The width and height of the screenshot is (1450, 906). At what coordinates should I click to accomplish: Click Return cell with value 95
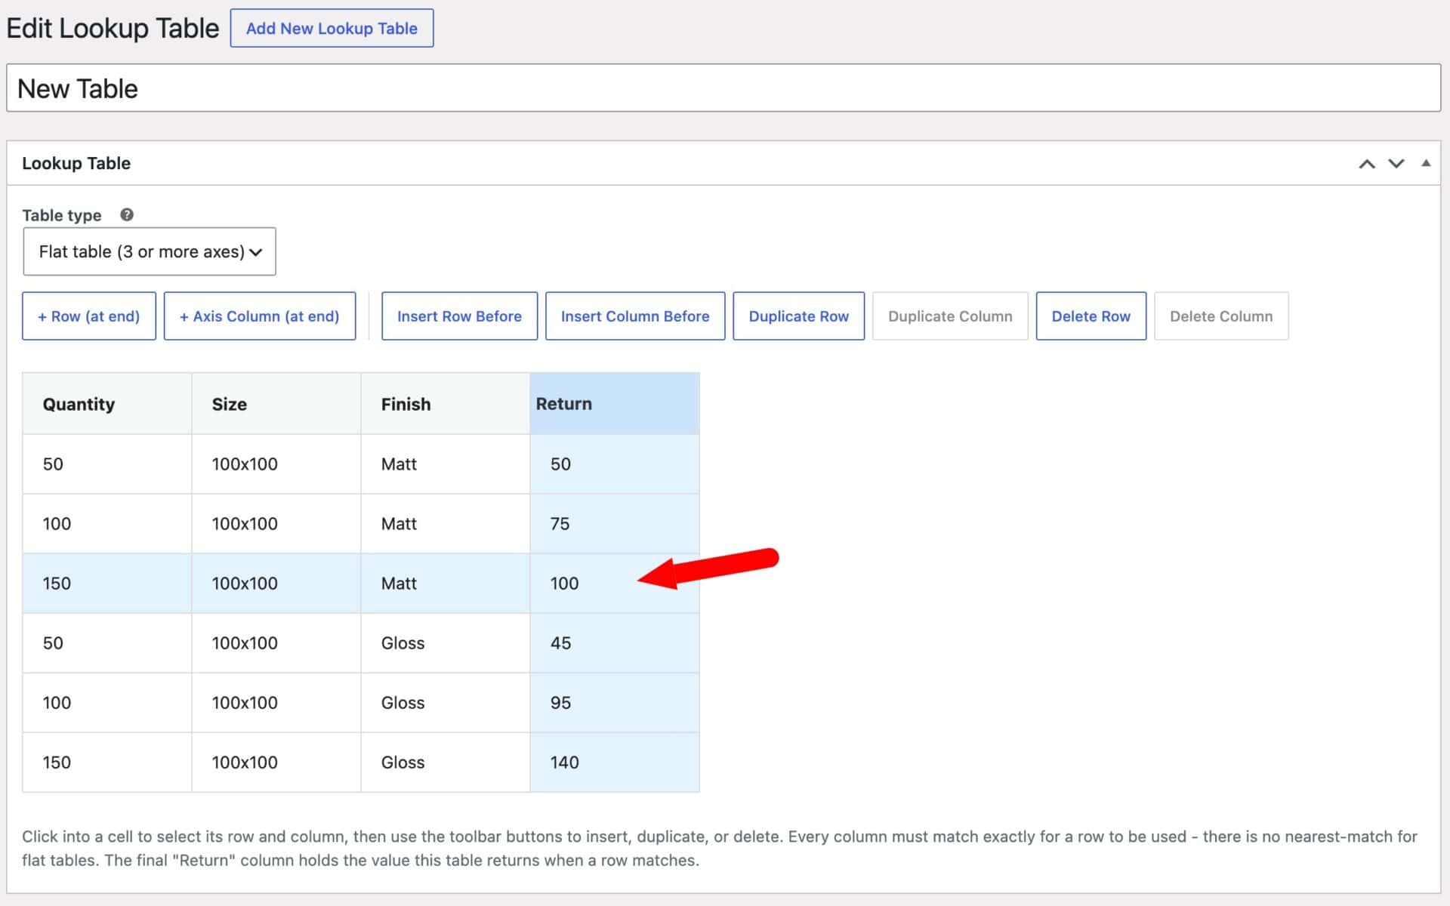coord(615,703)
